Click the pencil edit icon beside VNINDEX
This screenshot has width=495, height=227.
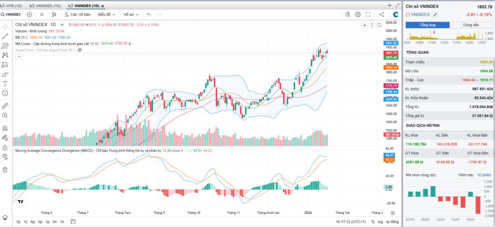coord(435,15)
